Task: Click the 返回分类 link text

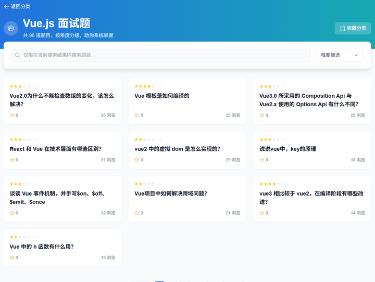Action: 20,7
